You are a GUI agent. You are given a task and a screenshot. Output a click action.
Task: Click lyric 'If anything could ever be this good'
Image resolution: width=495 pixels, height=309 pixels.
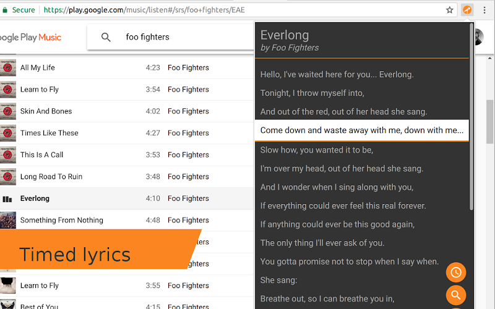point(337,224)
